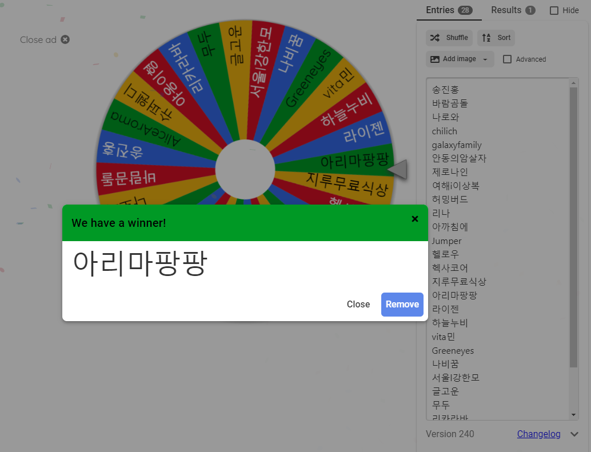Click entry 제로나인 in the list

450,172
